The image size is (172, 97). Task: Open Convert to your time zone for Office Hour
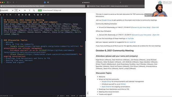[141, 35]
